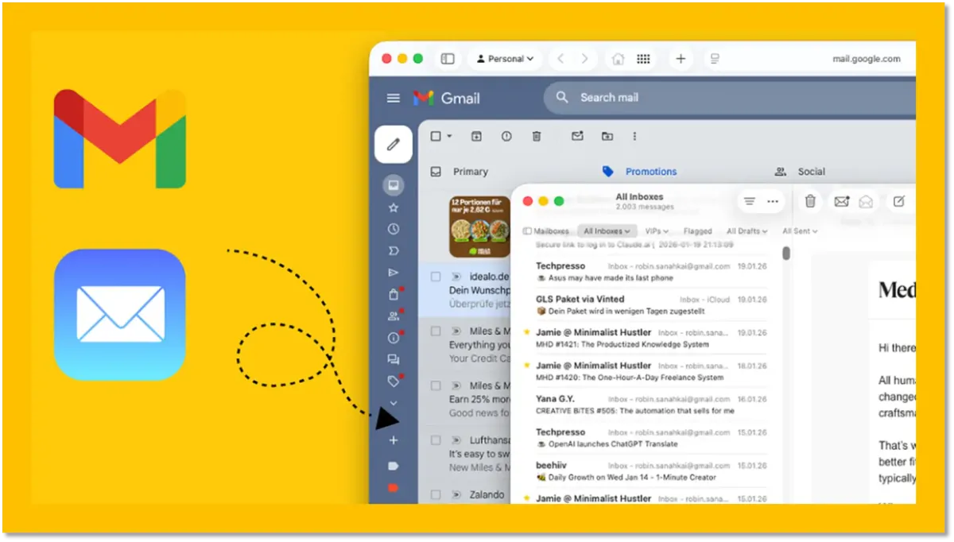Open the Mail window three-dot more menu
The width and height of the screenshot is (954, 542).
point(773,202)
